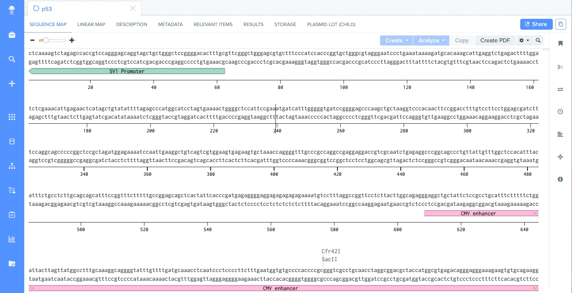Open the translations arrows panel icon
The height and width of the screenshot is (293, 572).
point(560,89)
